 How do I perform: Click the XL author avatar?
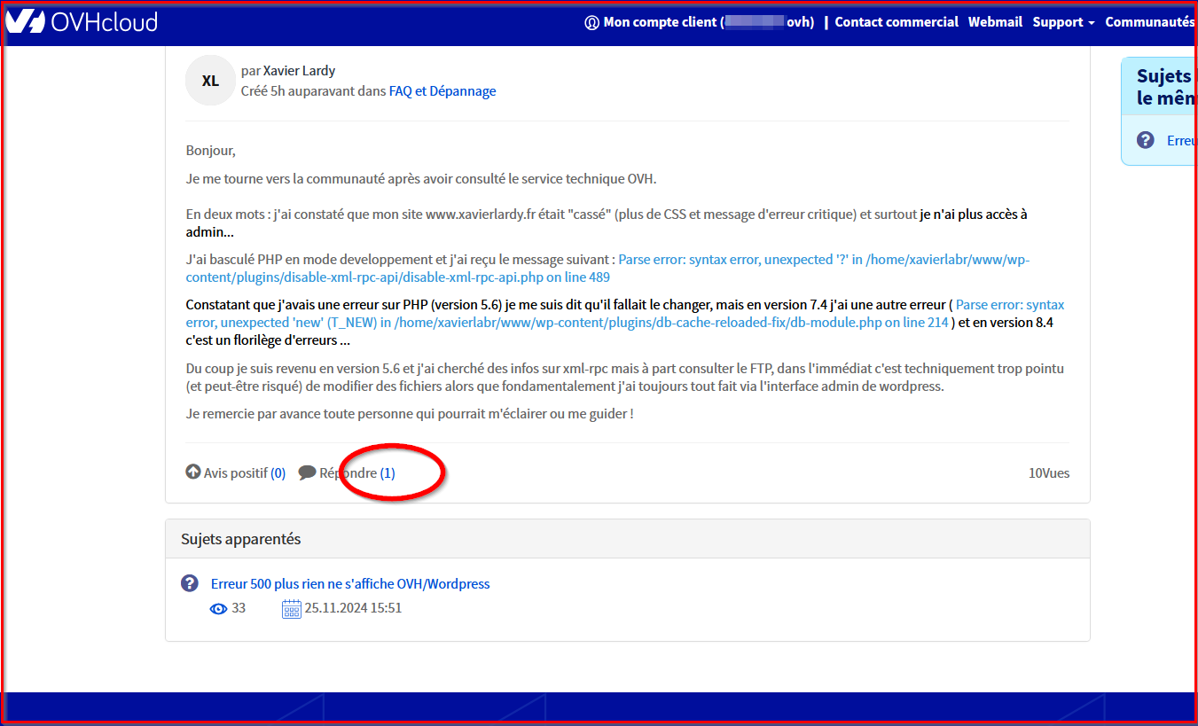(x=210, y=81)
